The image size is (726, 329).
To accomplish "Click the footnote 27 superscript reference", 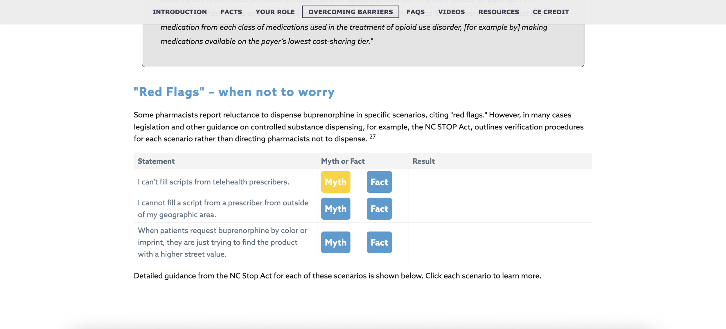I will click(x=372, y=137).
